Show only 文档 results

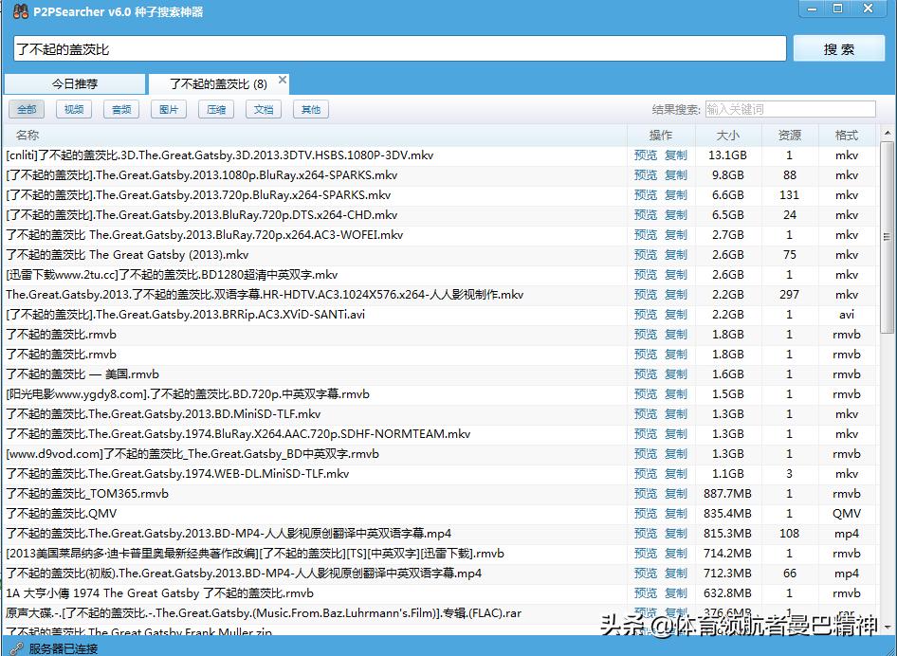(x=264, y=110)
